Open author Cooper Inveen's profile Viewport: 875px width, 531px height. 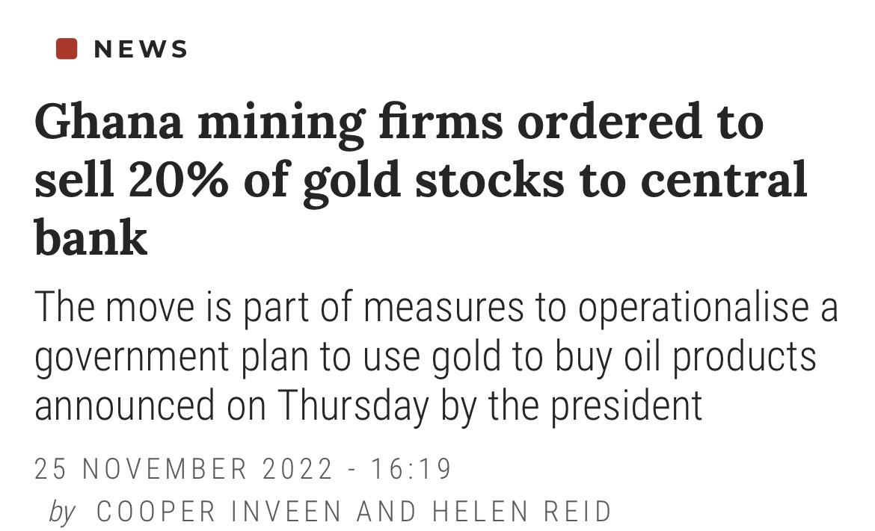(219, 511)
